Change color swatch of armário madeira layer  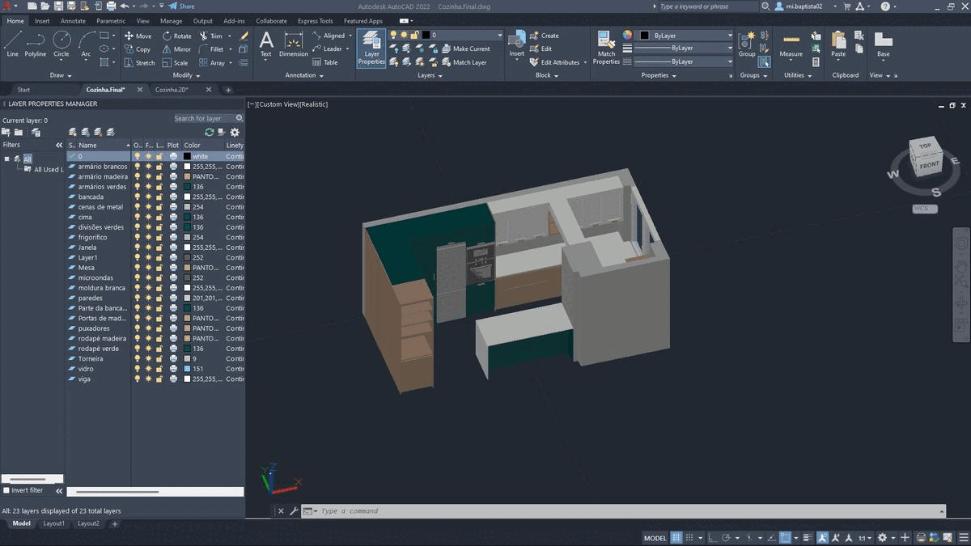[187, 176]
